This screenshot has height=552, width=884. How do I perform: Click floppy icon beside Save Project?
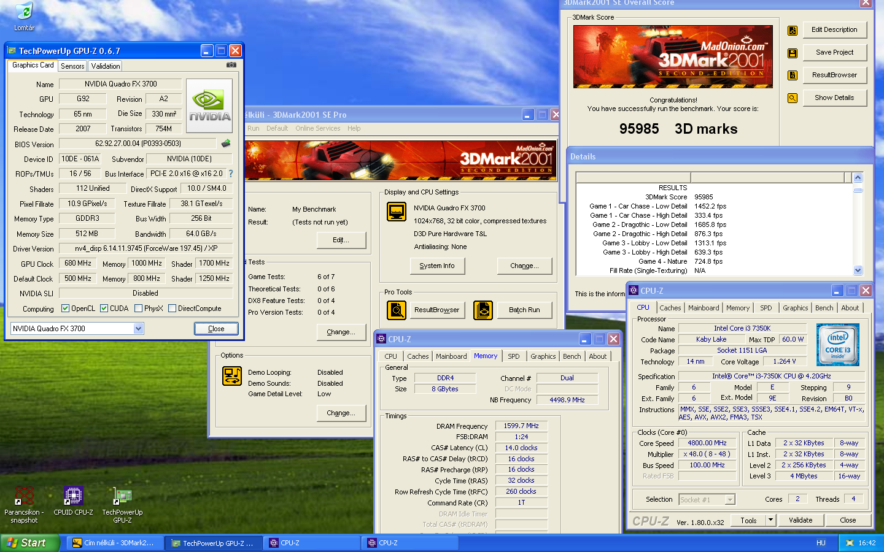point(793,53)
